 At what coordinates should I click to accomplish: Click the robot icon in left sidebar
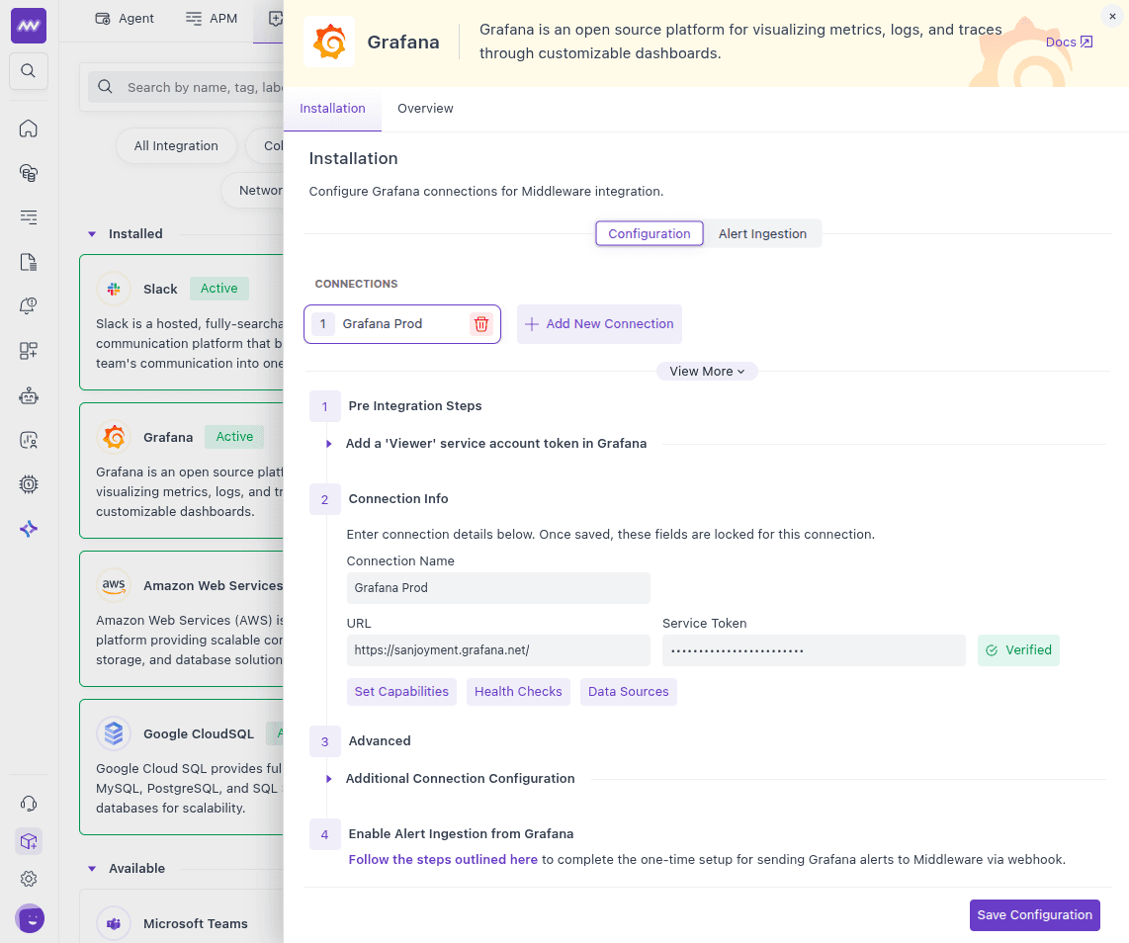29,395
